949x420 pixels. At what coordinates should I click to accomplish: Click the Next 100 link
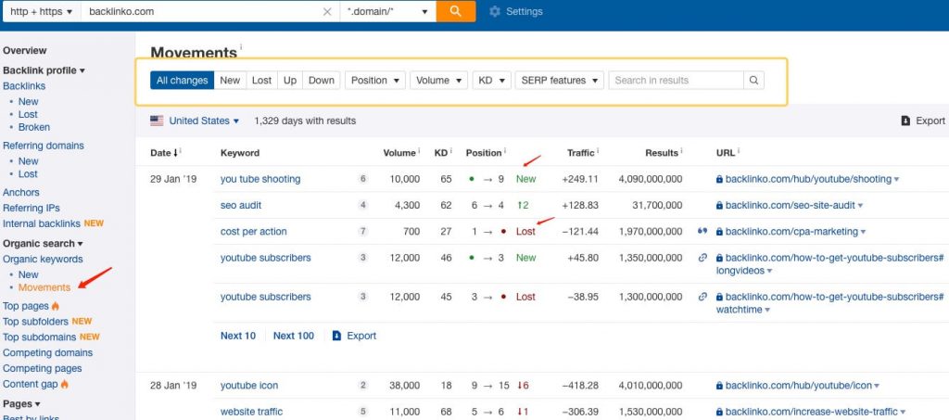coord(294,336)
